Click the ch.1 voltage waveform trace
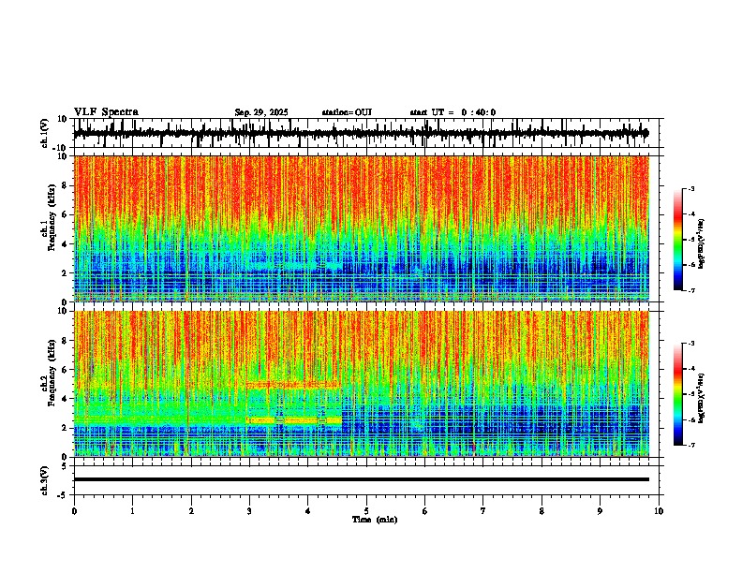742x573 pixels. point(361,134)
